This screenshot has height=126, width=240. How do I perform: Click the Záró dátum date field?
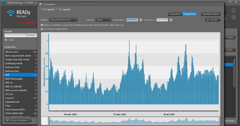[162, 20]
